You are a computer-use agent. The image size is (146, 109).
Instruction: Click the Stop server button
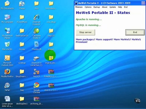click(85, 32)
